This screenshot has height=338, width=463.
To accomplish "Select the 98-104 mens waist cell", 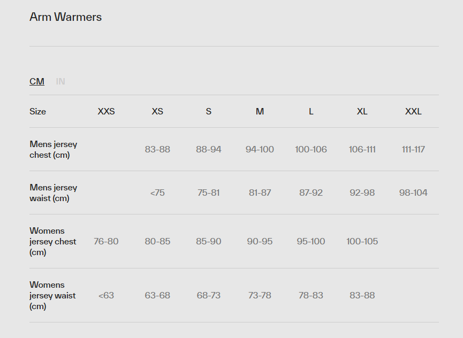I will pos(413,193).
